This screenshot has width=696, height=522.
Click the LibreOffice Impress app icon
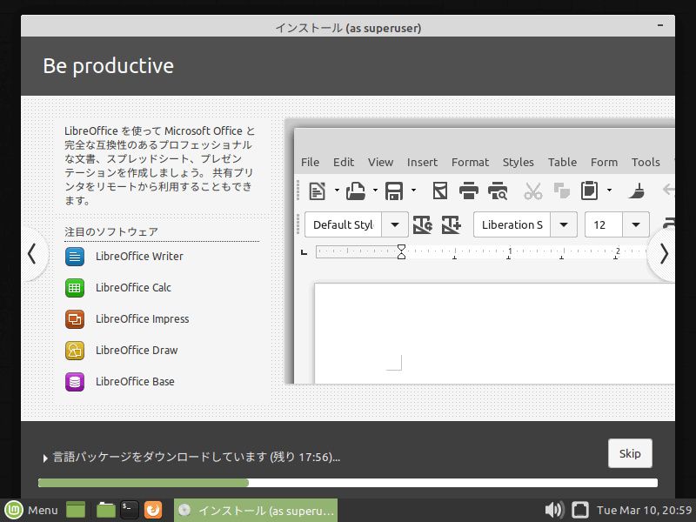tap(75, 319)
